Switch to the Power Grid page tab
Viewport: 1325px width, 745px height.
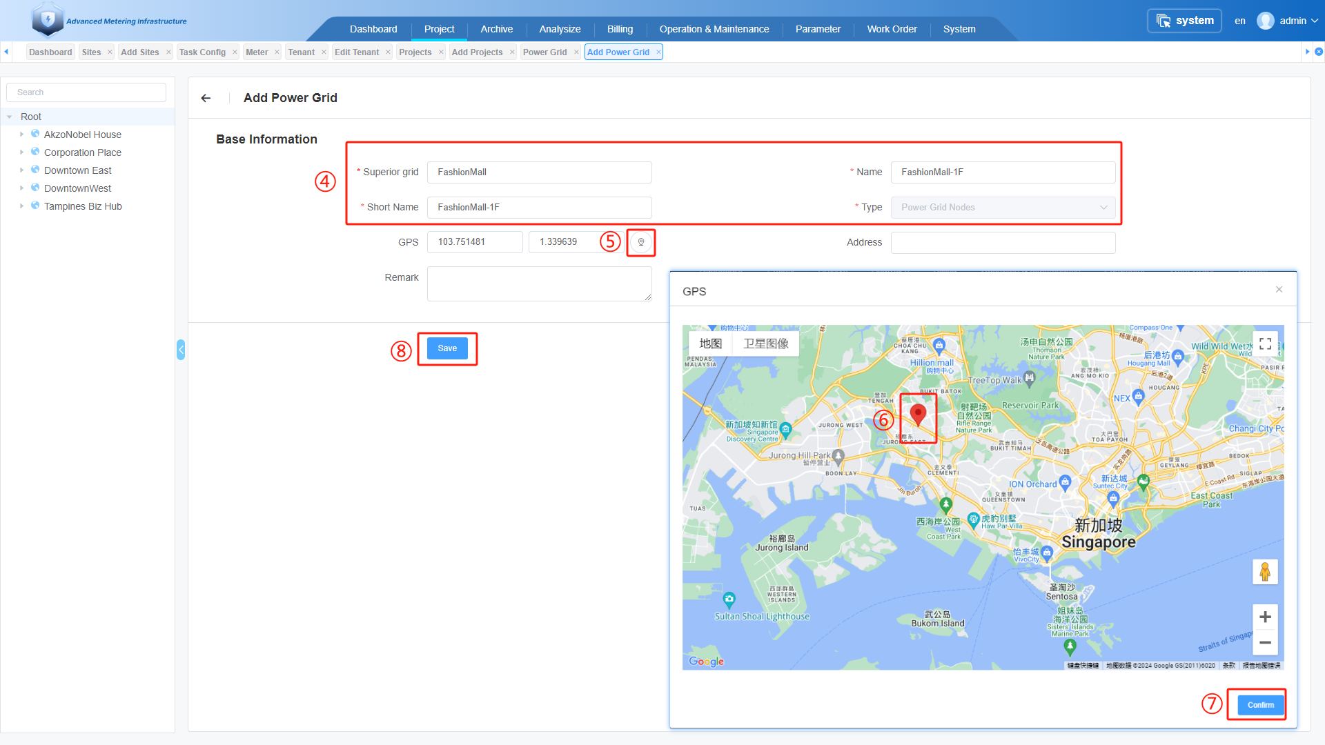[545, 52]
